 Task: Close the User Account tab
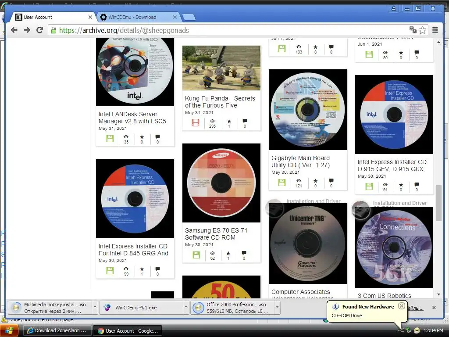pyautogui.click(x=90, y=17)
